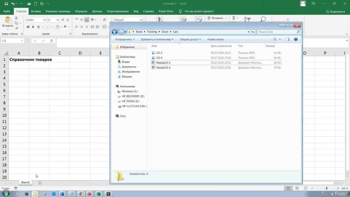This screenshot has height=197, width=350.
Task: Click the Increase Font Size icon
Action: [x=63, y=20]
